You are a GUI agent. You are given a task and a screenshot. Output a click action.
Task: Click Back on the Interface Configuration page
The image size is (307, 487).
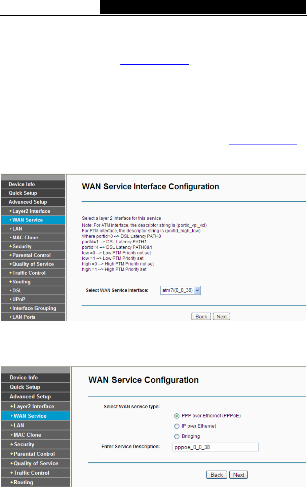point(201,317)
